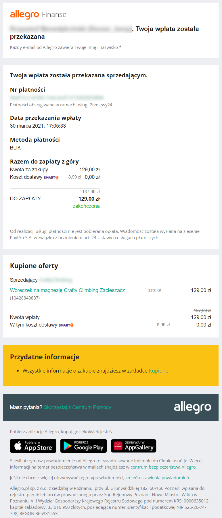222x518 pixels.
Task: Click zmień ustawienia powiadomień link
Action: point(157,478)
